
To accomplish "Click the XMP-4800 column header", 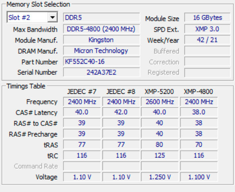I will tap(198, 91).
